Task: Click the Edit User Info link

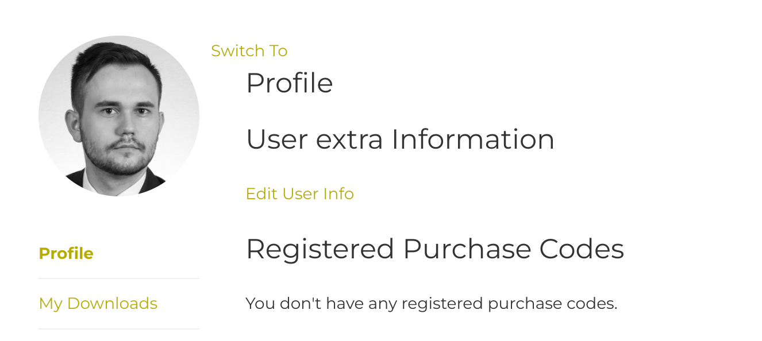Action: tap(300, 193)
